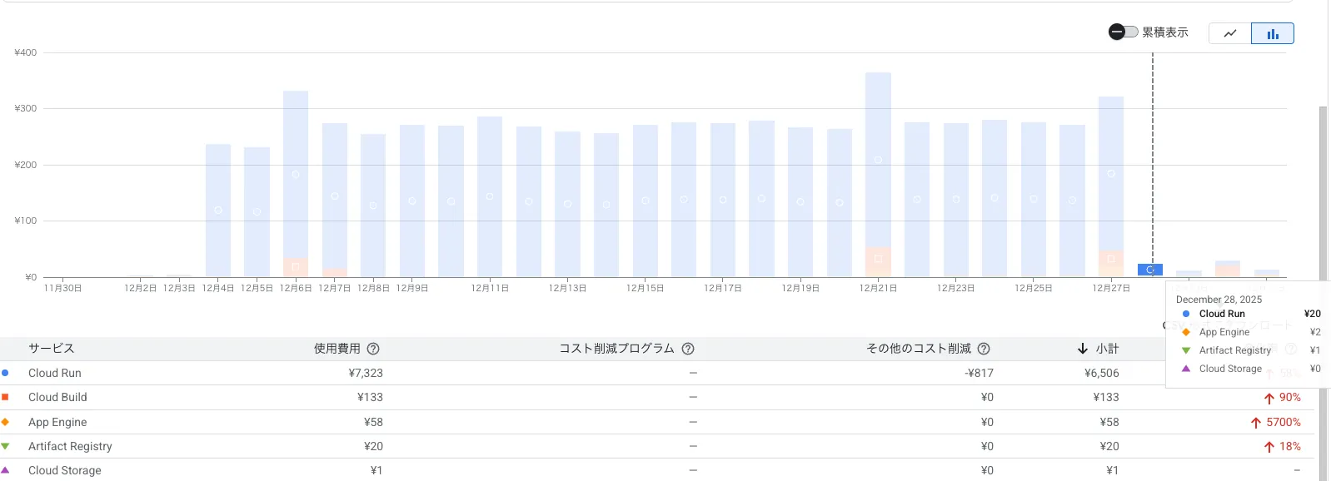Select the Cloud Storage service row
The height and width of the screenshot is (481, 1331).
pos(657,470)
